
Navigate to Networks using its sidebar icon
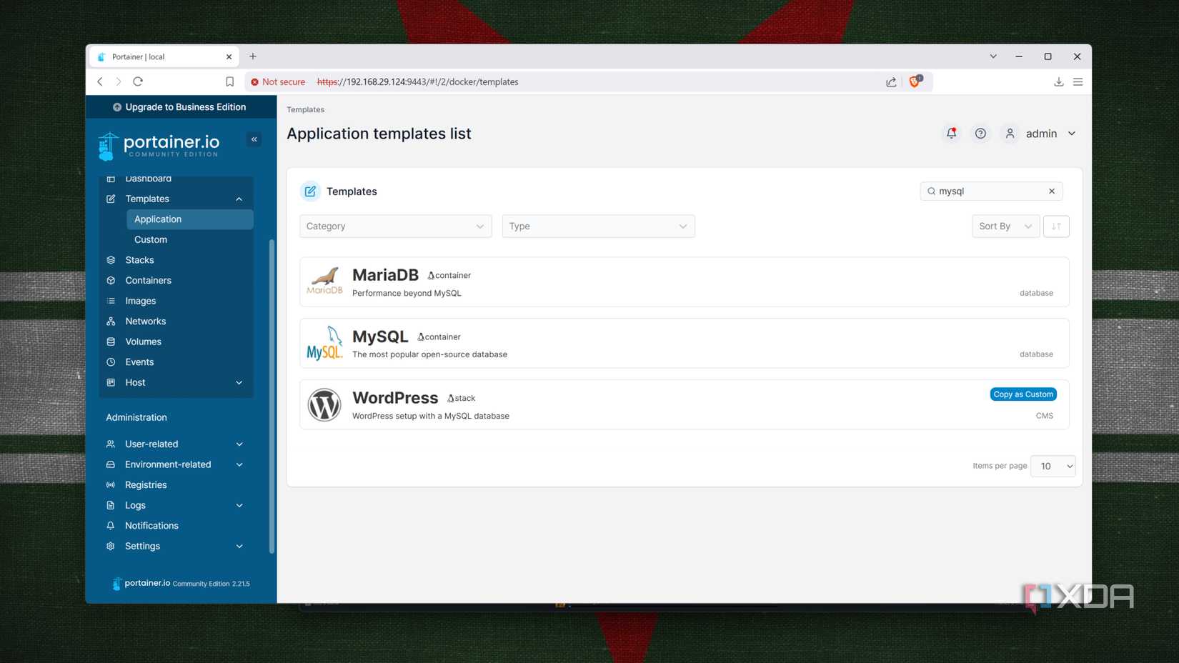111,321
